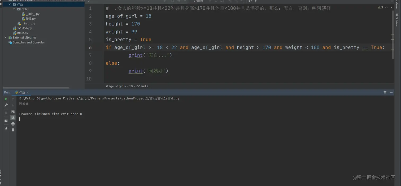Click the Stop process square icon
The image size is (401, 186).
(x=6, y=113)
